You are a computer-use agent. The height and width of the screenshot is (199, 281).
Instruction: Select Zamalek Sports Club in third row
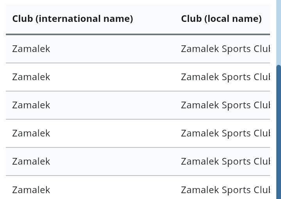pyautogui.click(x=225, y=105)
